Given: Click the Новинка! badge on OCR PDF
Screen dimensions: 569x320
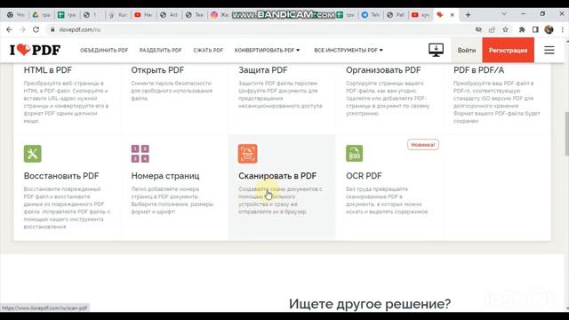Looking at the screenshot, I should point(423,145).
